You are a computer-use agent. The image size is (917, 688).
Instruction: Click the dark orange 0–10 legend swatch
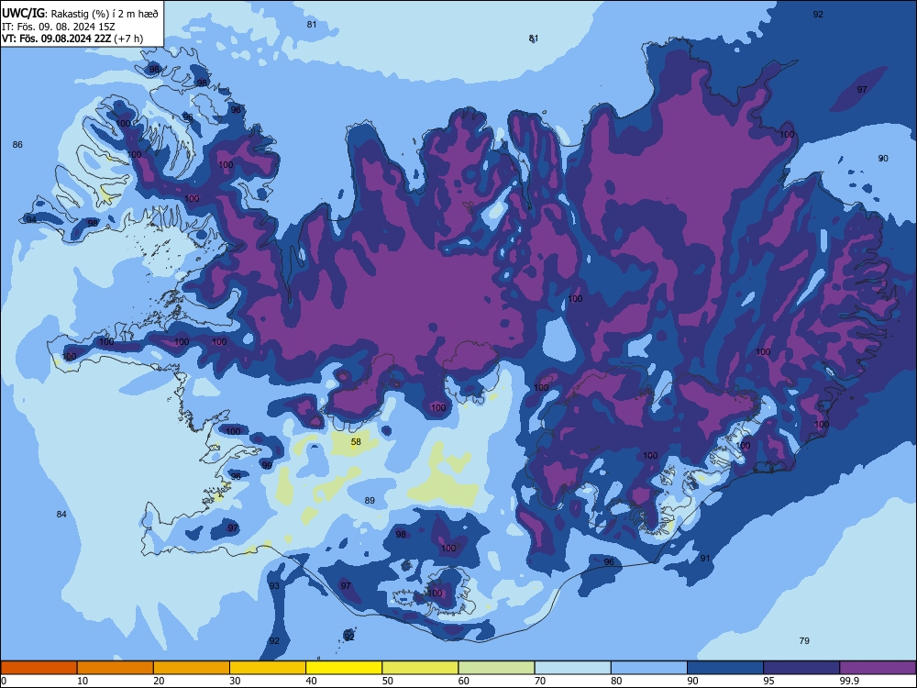click(39, 668)
